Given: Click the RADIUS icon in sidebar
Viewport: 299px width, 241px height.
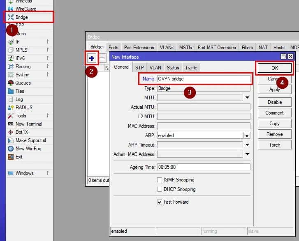Looking at the screenshot, I should (x=11, y=108).
